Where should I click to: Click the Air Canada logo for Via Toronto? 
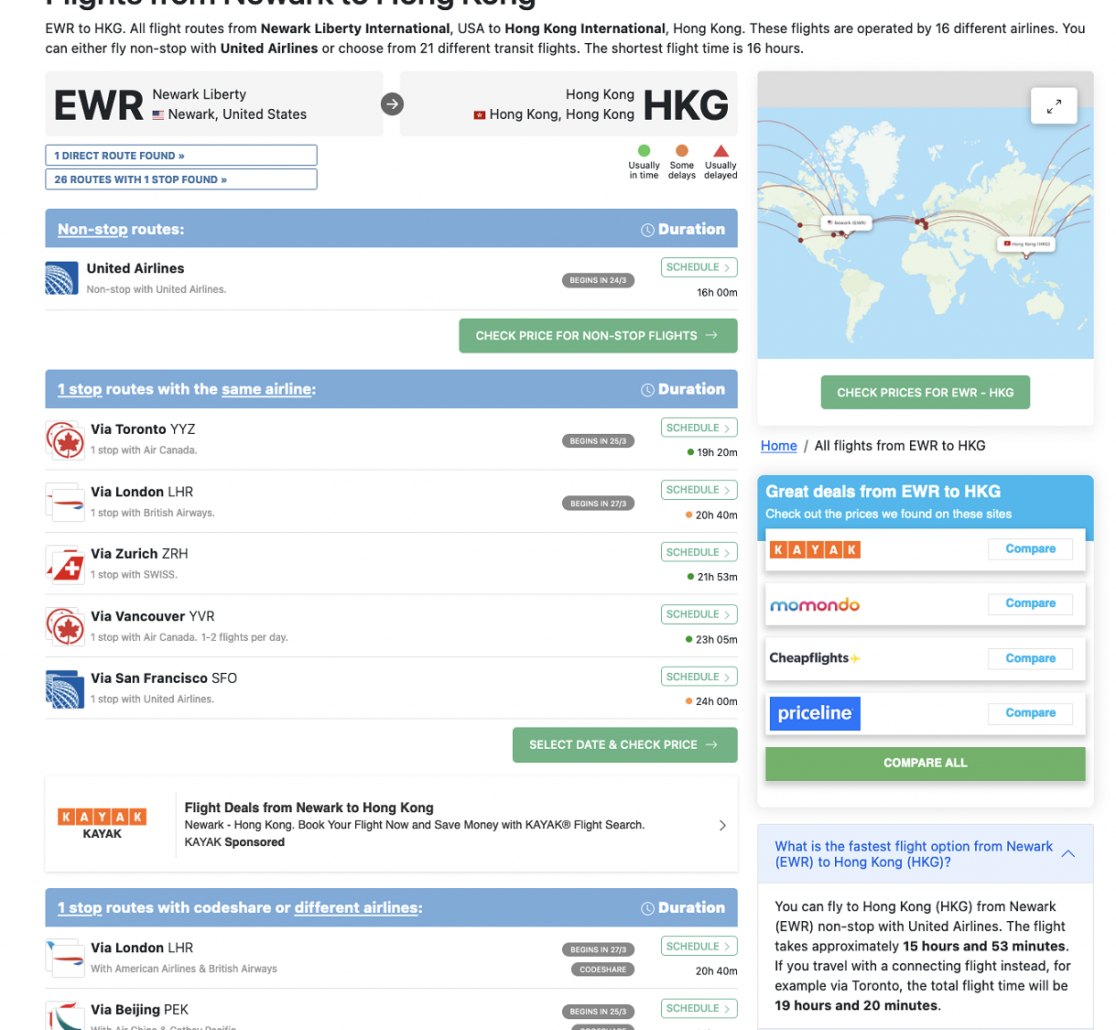pos(65,440)
